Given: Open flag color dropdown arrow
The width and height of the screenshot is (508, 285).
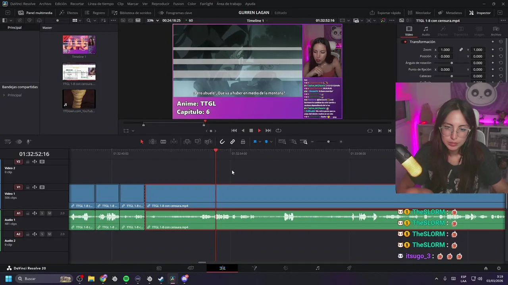Looking at the screenshot, I should (260, 142).
